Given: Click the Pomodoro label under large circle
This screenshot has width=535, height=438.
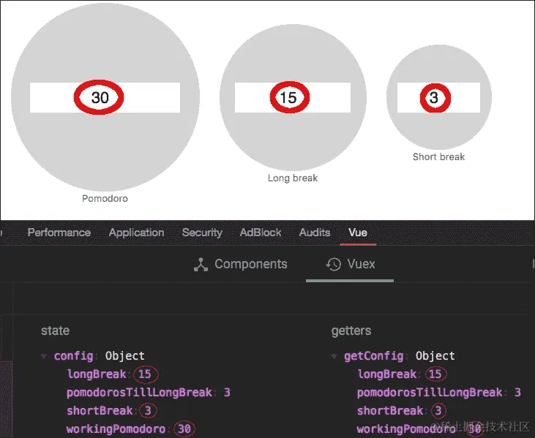Looking at the screenshot, I should pos(105,198).
